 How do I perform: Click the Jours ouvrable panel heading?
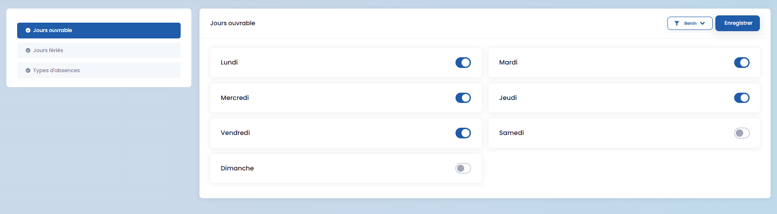click(x=232, y=23)
